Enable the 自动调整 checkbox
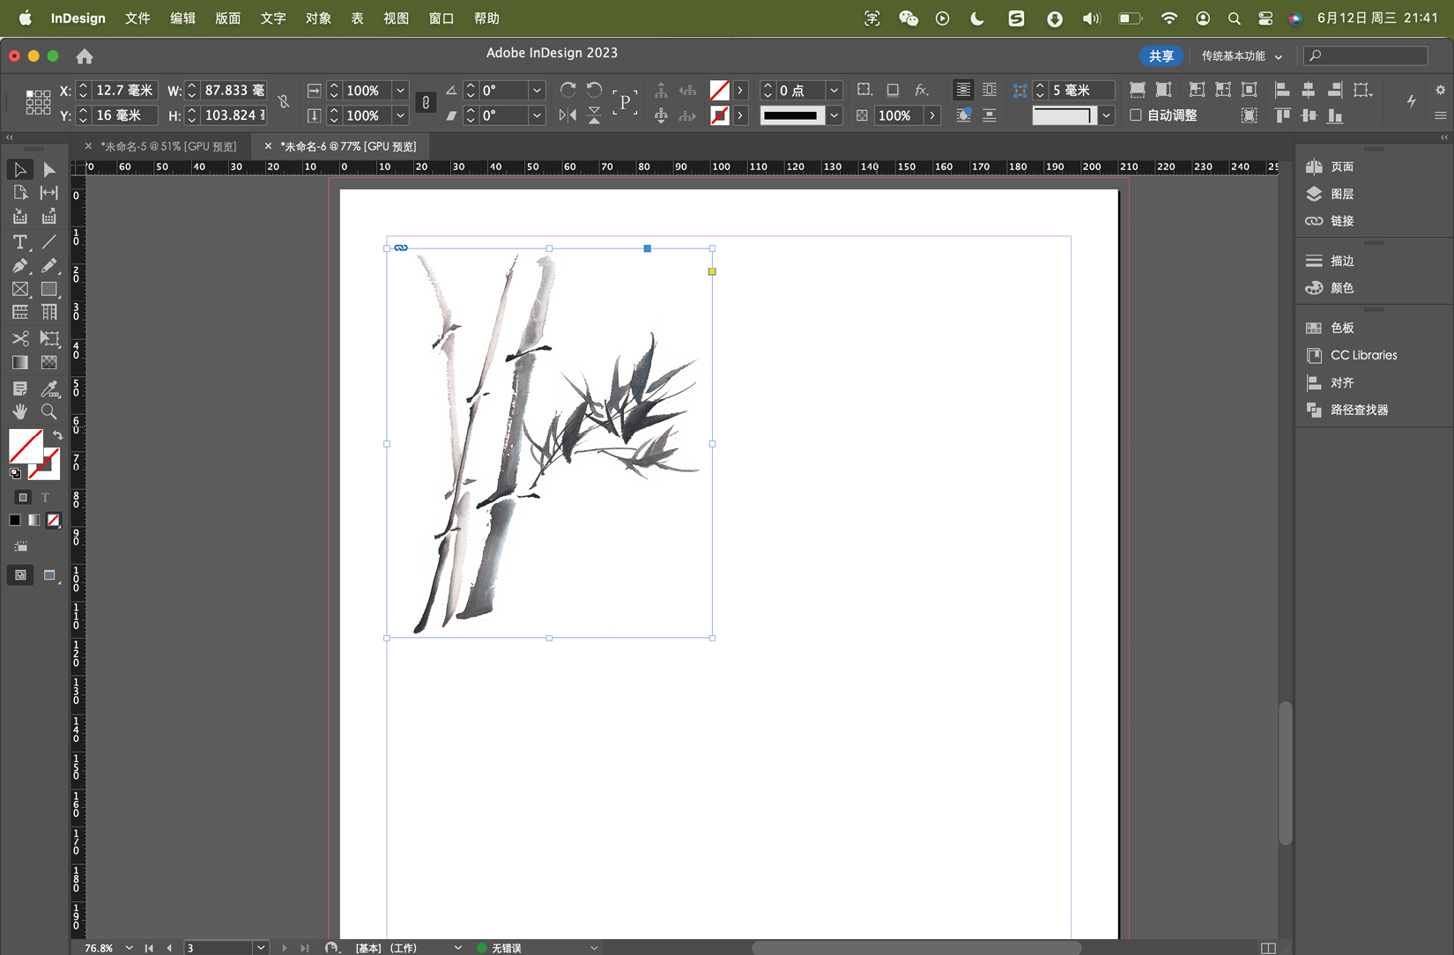 tap(1136, 115)
